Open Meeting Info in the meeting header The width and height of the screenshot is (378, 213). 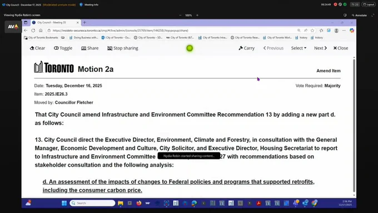coord(89,4)
